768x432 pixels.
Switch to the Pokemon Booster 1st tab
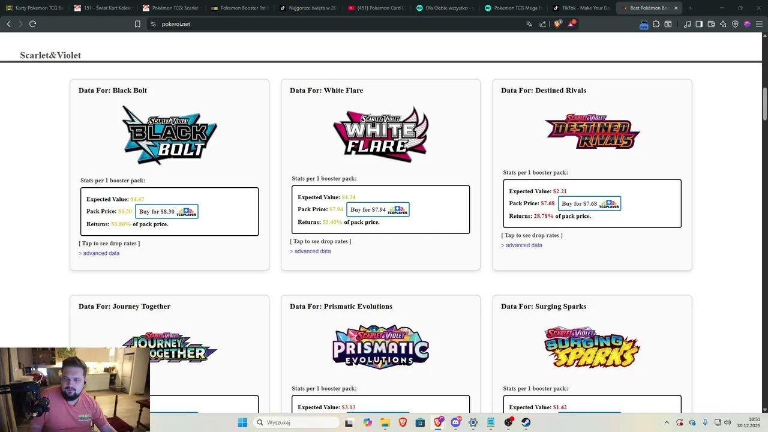239,8
